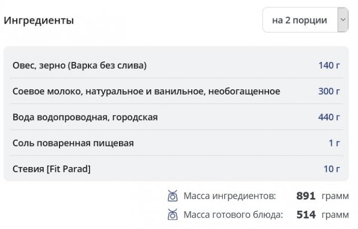
Task: Select the 'Овес, зерно (Варка без слива)' ingredient
Action: point(79,66)
